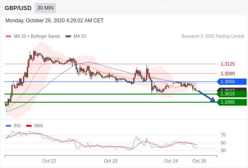Click the red 1.3090 resistance label
The width and height of the screenshot is (248, 168).
point(227,73)
